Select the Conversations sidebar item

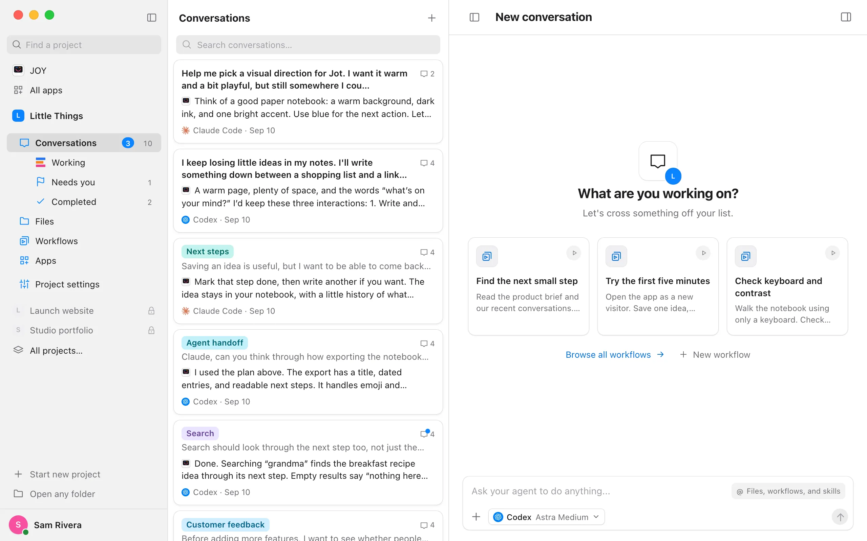tap(84, 143)
